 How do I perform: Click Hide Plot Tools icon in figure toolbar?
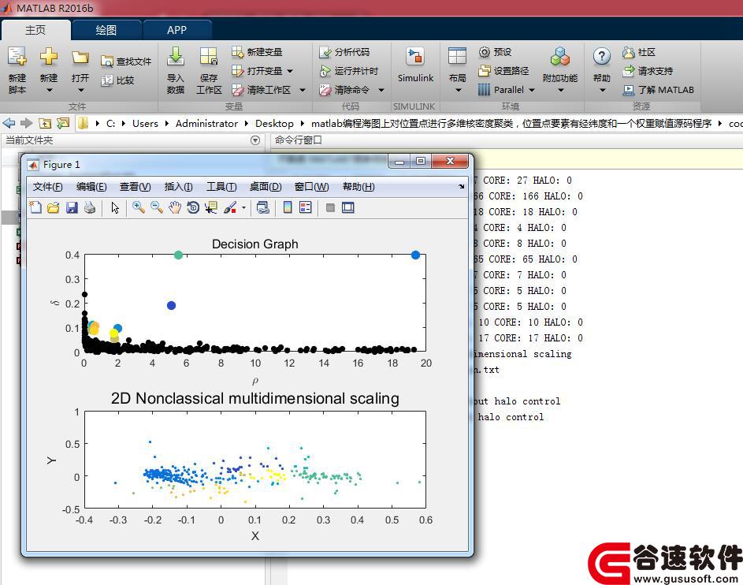point(330,207)
